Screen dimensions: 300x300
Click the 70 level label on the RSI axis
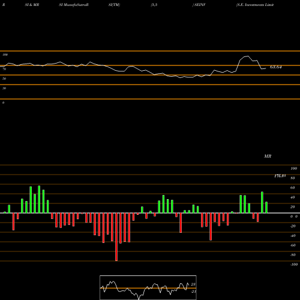(x=4, y=69)
